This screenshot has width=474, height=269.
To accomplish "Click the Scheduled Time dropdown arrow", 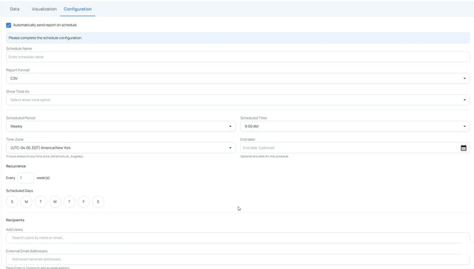I will point(465,127).
